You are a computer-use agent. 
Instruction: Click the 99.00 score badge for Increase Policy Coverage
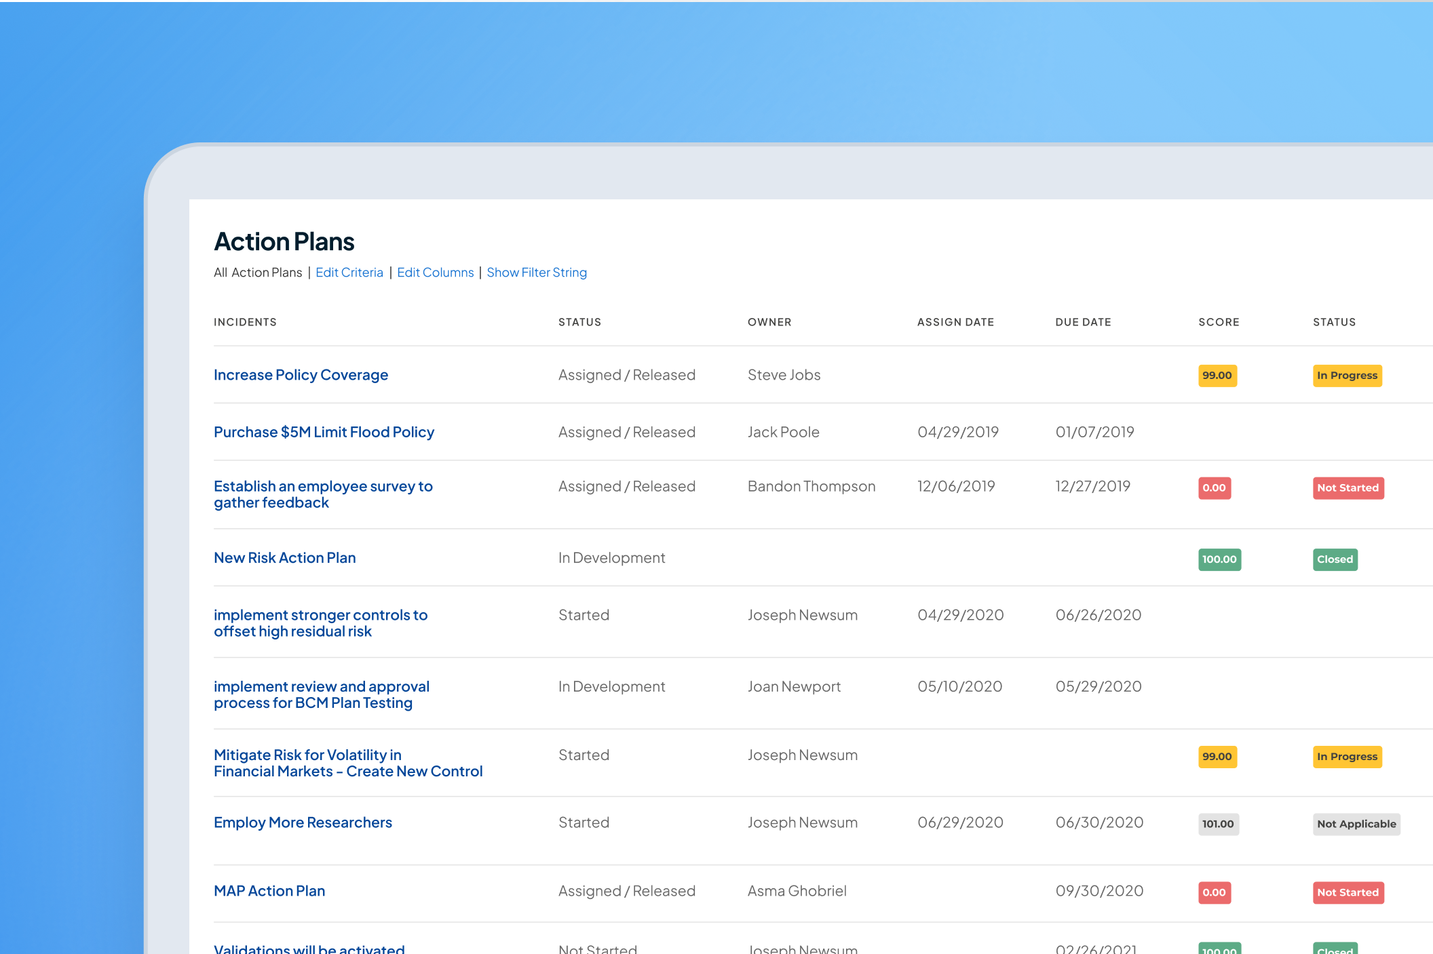tap(1217, 376)
